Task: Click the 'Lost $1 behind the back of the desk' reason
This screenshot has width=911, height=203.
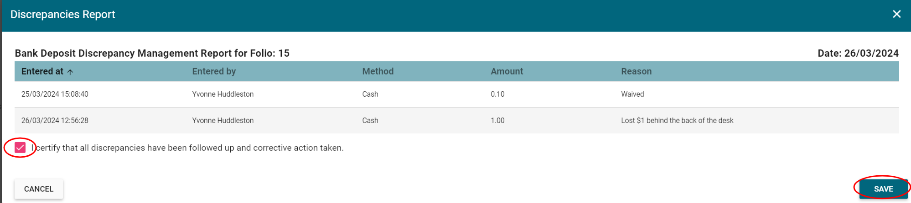Action: (x=677, y=120)
